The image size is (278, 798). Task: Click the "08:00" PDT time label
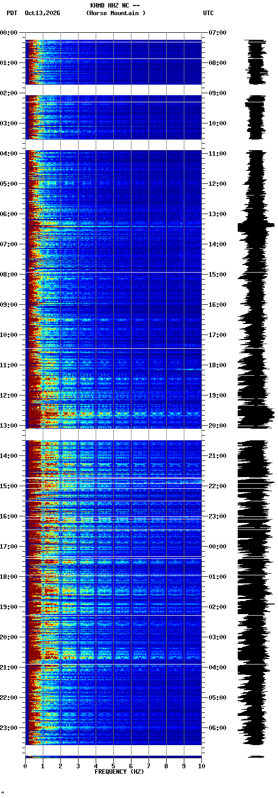pos(9,275)
